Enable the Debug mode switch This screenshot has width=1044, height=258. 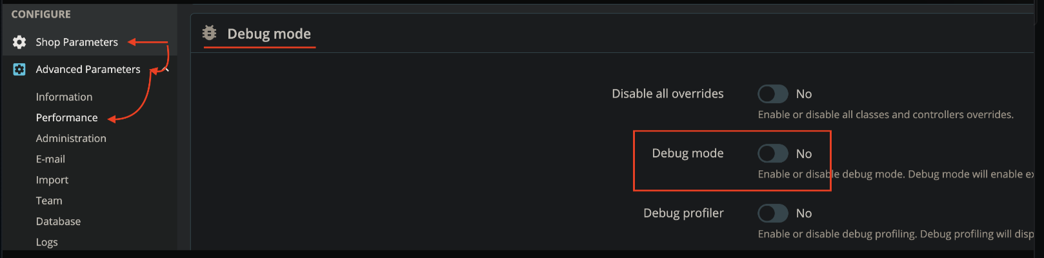(x=772, y=154)
